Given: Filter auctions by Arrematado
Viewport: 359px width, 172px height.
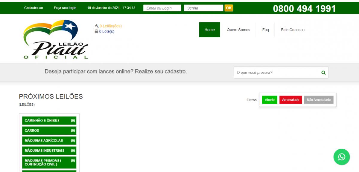Looking at the screenshot, I should tap(291, 100).
